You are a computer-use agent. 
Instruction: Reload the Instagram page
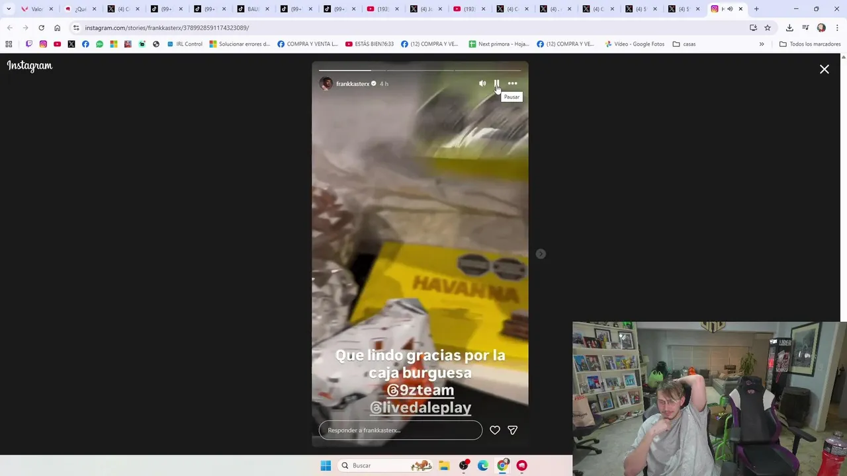pos(41,28)
